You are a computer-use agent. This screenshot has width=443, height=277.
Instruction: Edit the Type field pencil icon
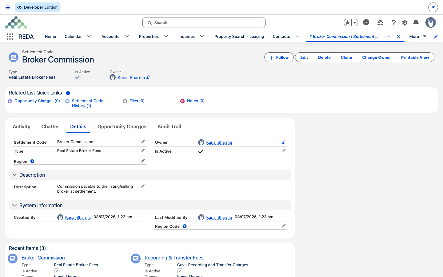[143, 151]
